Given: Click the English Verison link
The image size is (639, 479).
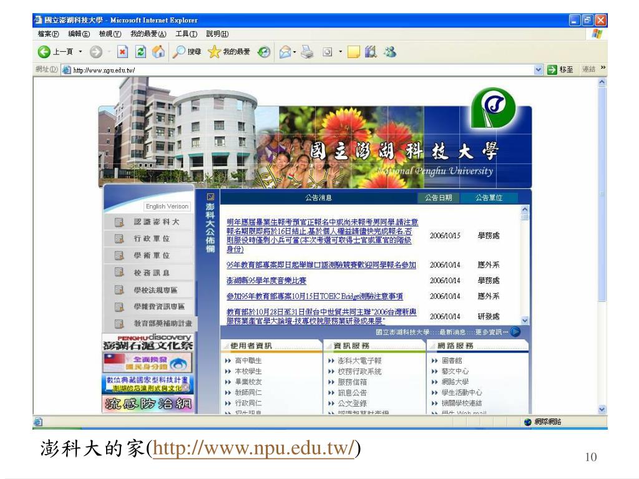Looking at the screenshot, I should (x=167, y=206).
